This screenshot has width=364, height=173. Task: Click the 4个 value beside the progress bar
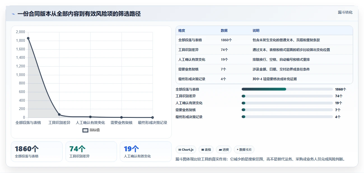(338, 117)
